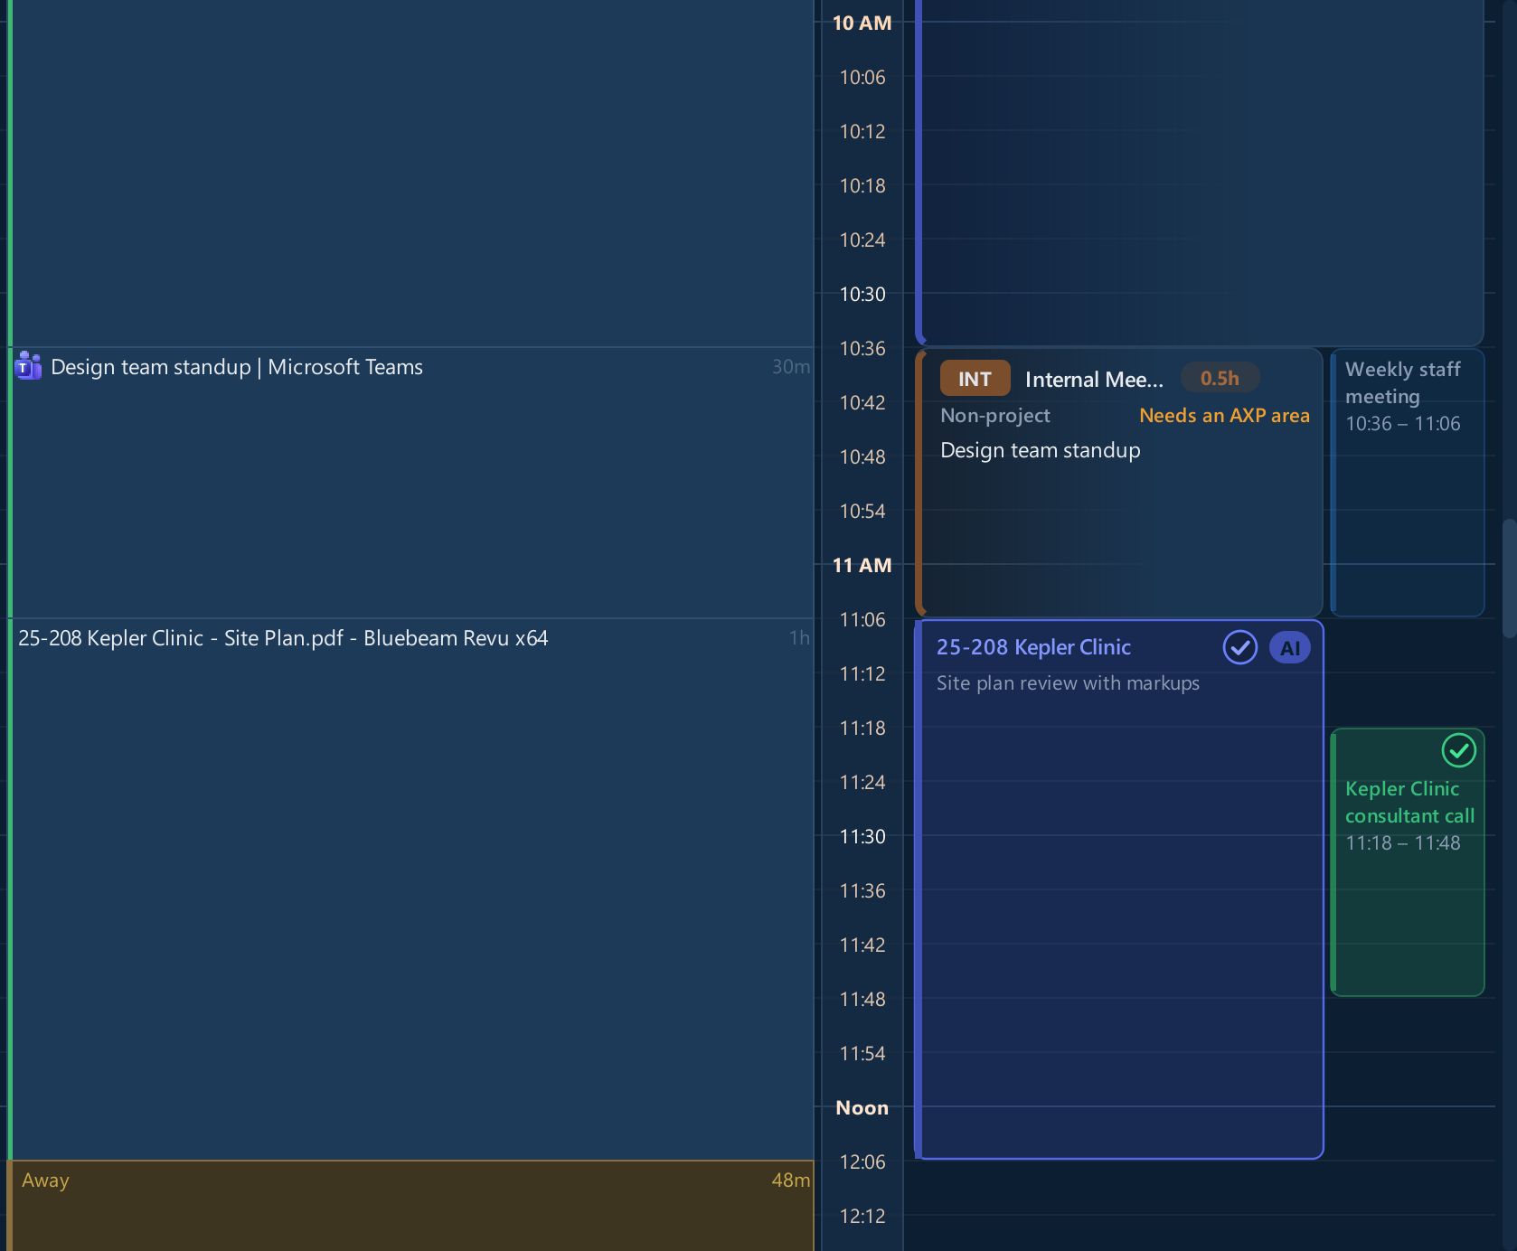Click the 11 AM time marker
This screenshot has width=1517, height=1251.
click(x=862, y=566)
